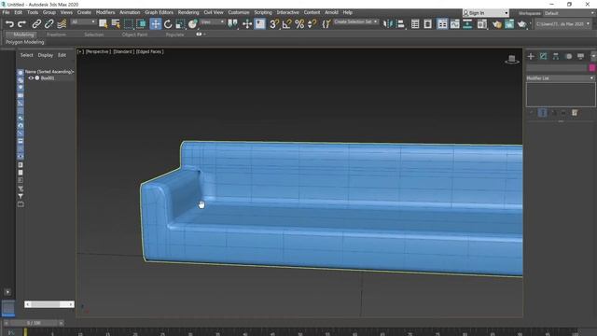Click the Edged Faces viewport label
This screenshot has height=336, width=597.
tap(149, 51)
